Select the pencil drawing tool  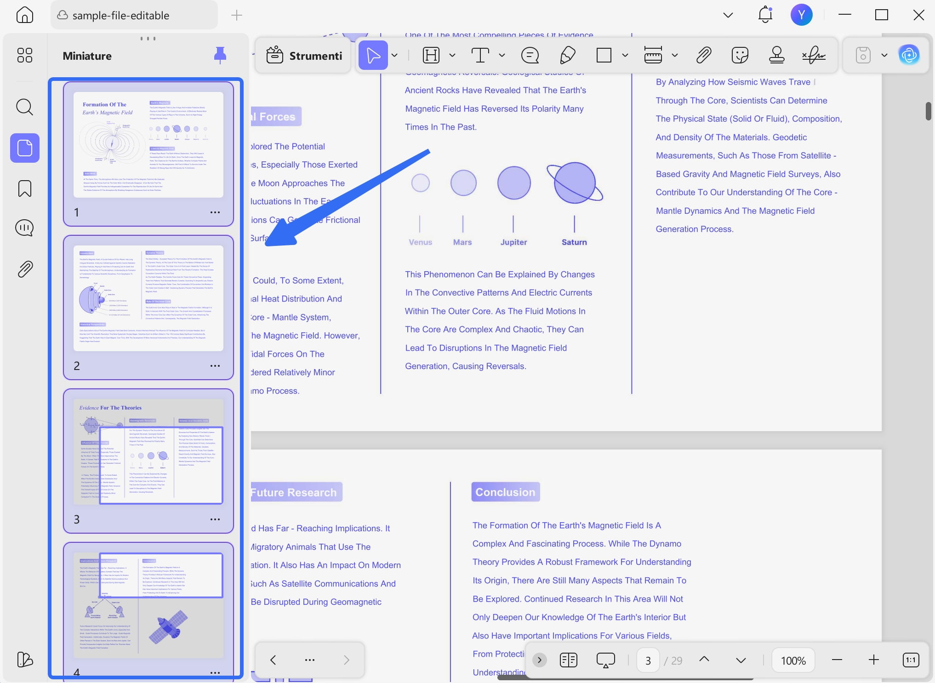click(x=568, y=56)
